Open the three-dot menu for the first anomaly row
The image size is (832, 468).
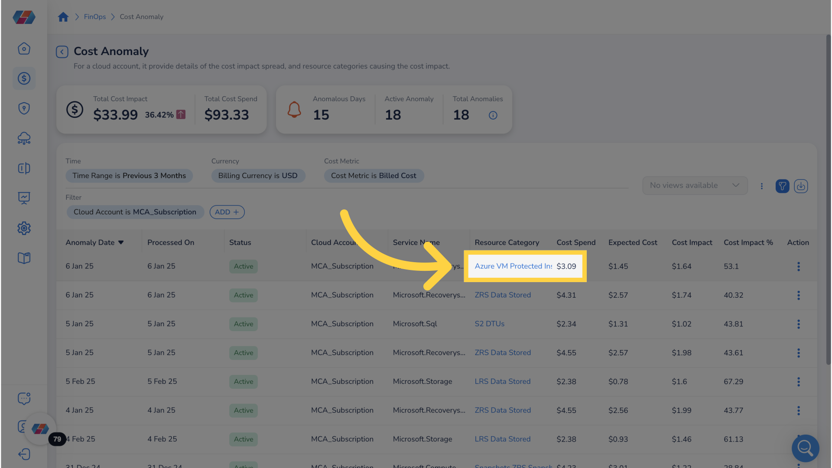(x=798, y=266)
